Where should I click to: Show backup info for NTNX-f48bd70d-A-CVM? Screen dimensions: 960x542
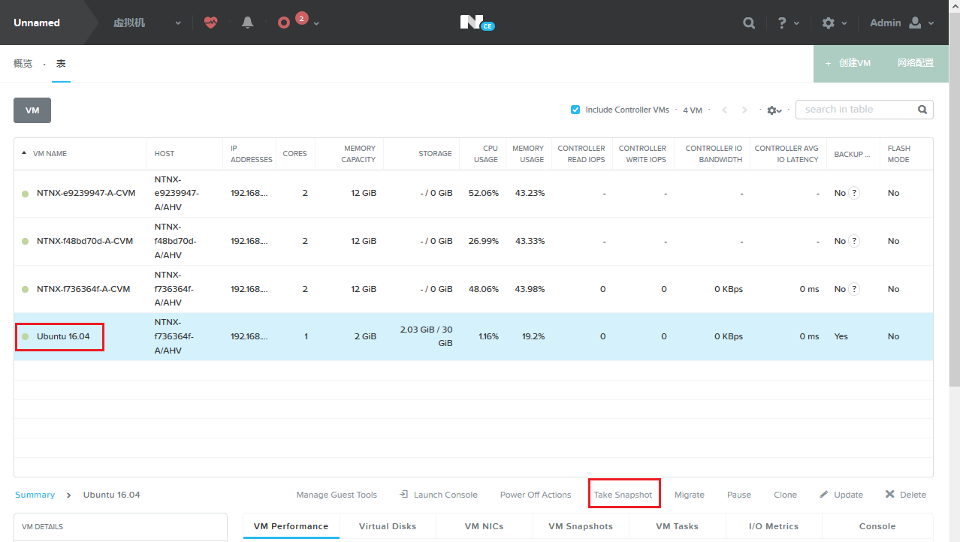(854, 241)
